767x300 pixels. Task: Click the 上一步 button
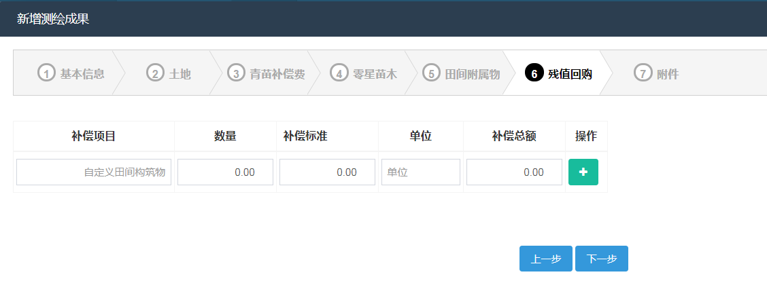point(546,259)
